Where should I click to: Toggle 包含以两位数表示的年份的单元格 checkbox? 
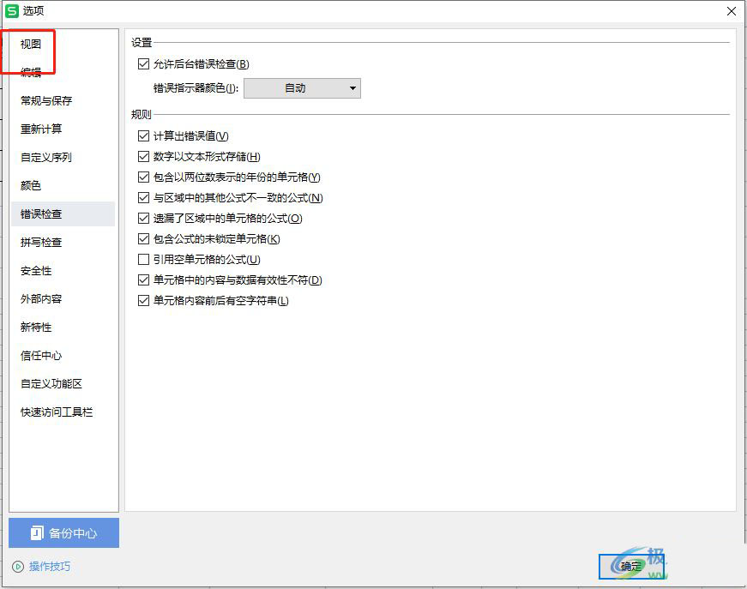pyautogui.click(x=143, y=177)
